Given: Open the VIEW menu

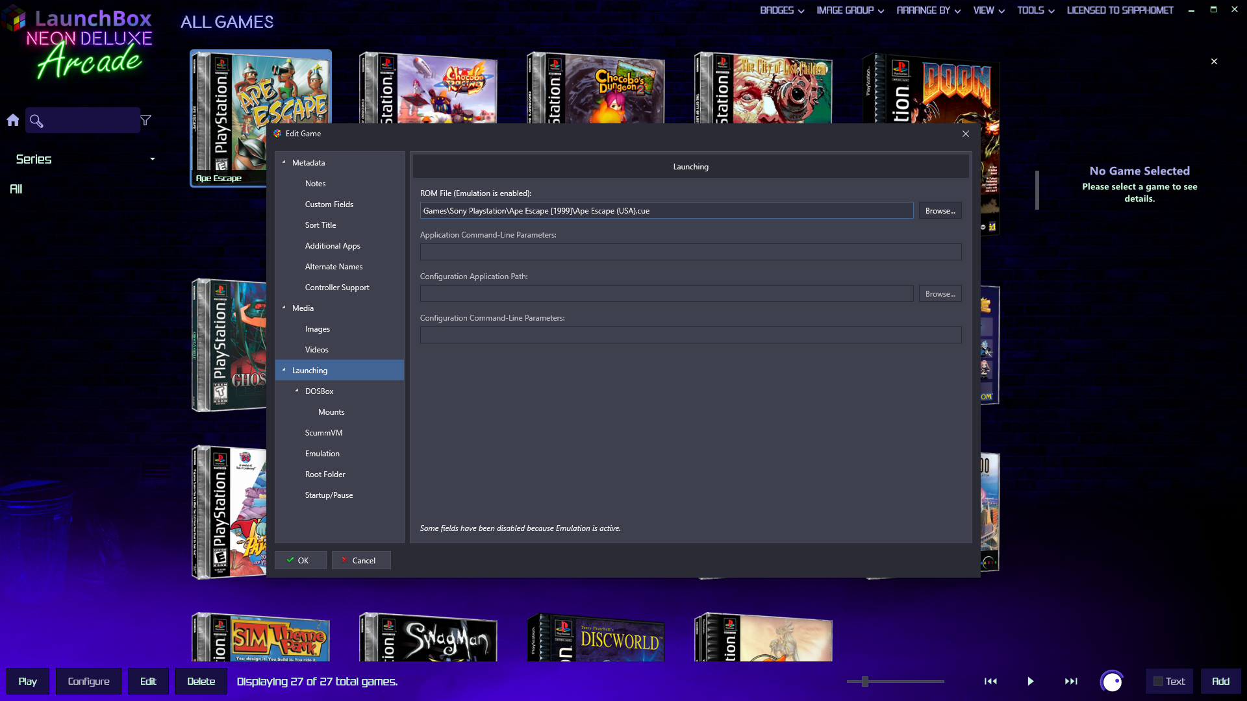Looking at the screenshot, I should pos(989,10).
